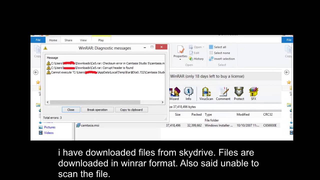Click the horizontal scrollbar thumb in message list
320x180 pixels.
coord(95,102)
